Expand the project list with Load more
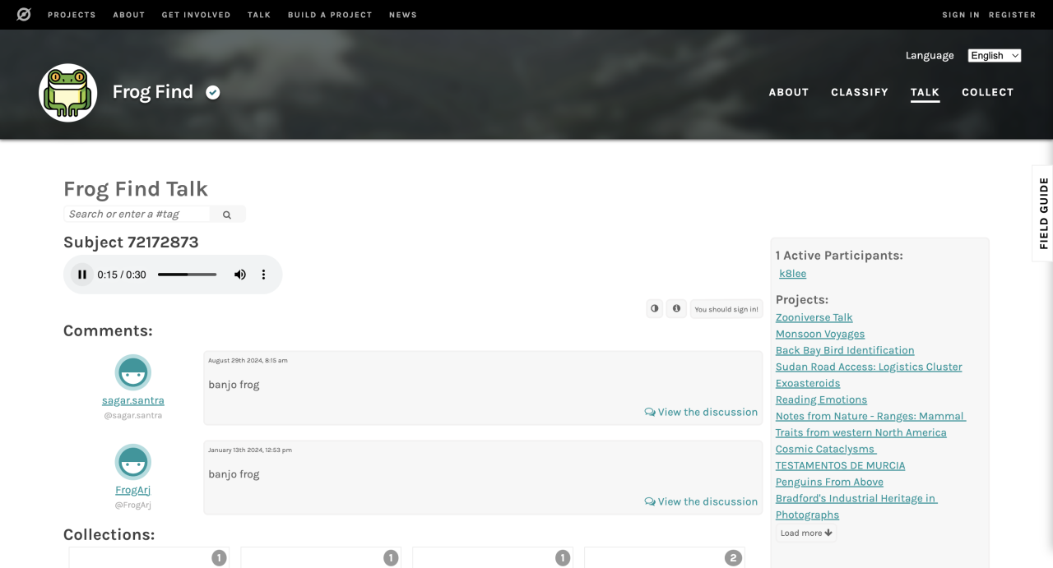This screenshot has height=568, width=1053. [x=806, y=533]
